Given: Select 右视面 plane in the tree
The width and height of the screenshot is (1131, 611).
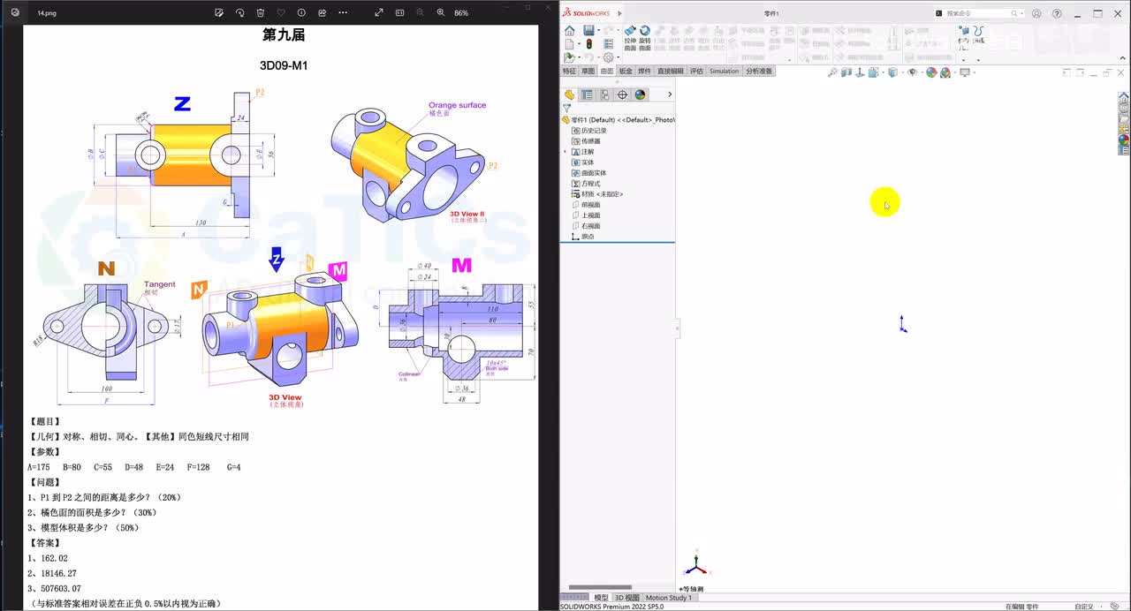Looking at the screenshot, I should click(x=586, y=226).
